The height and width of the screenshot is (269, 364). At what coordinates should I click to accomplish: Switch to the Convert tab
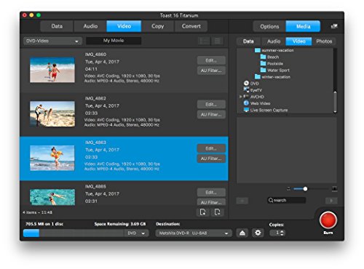pos(191,26)
